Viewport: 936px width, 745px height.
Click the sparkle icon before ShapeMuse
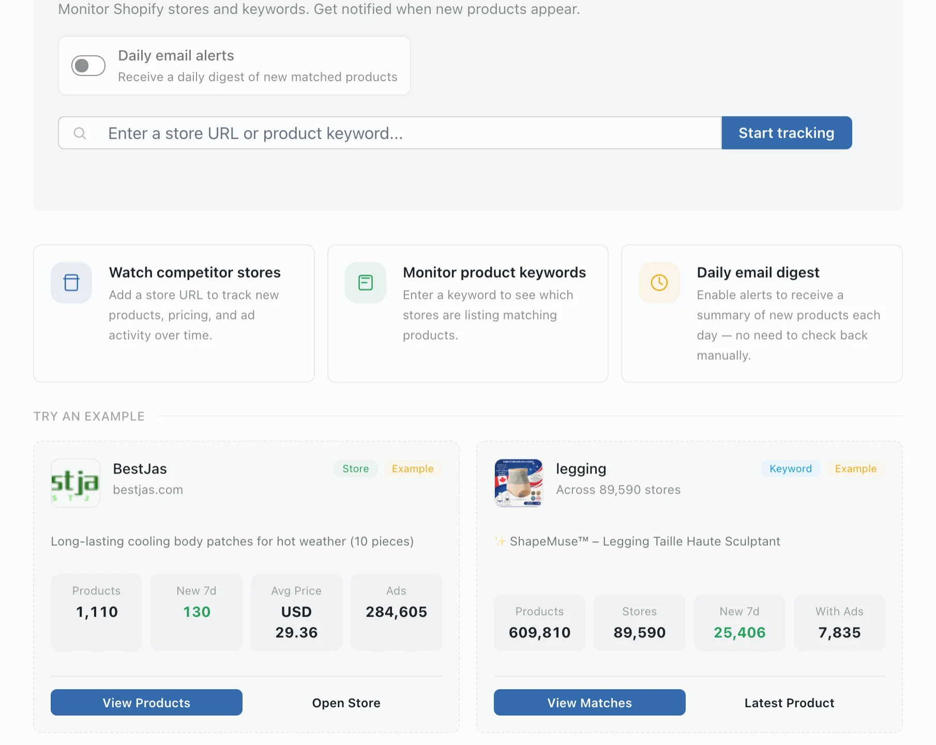500,541
